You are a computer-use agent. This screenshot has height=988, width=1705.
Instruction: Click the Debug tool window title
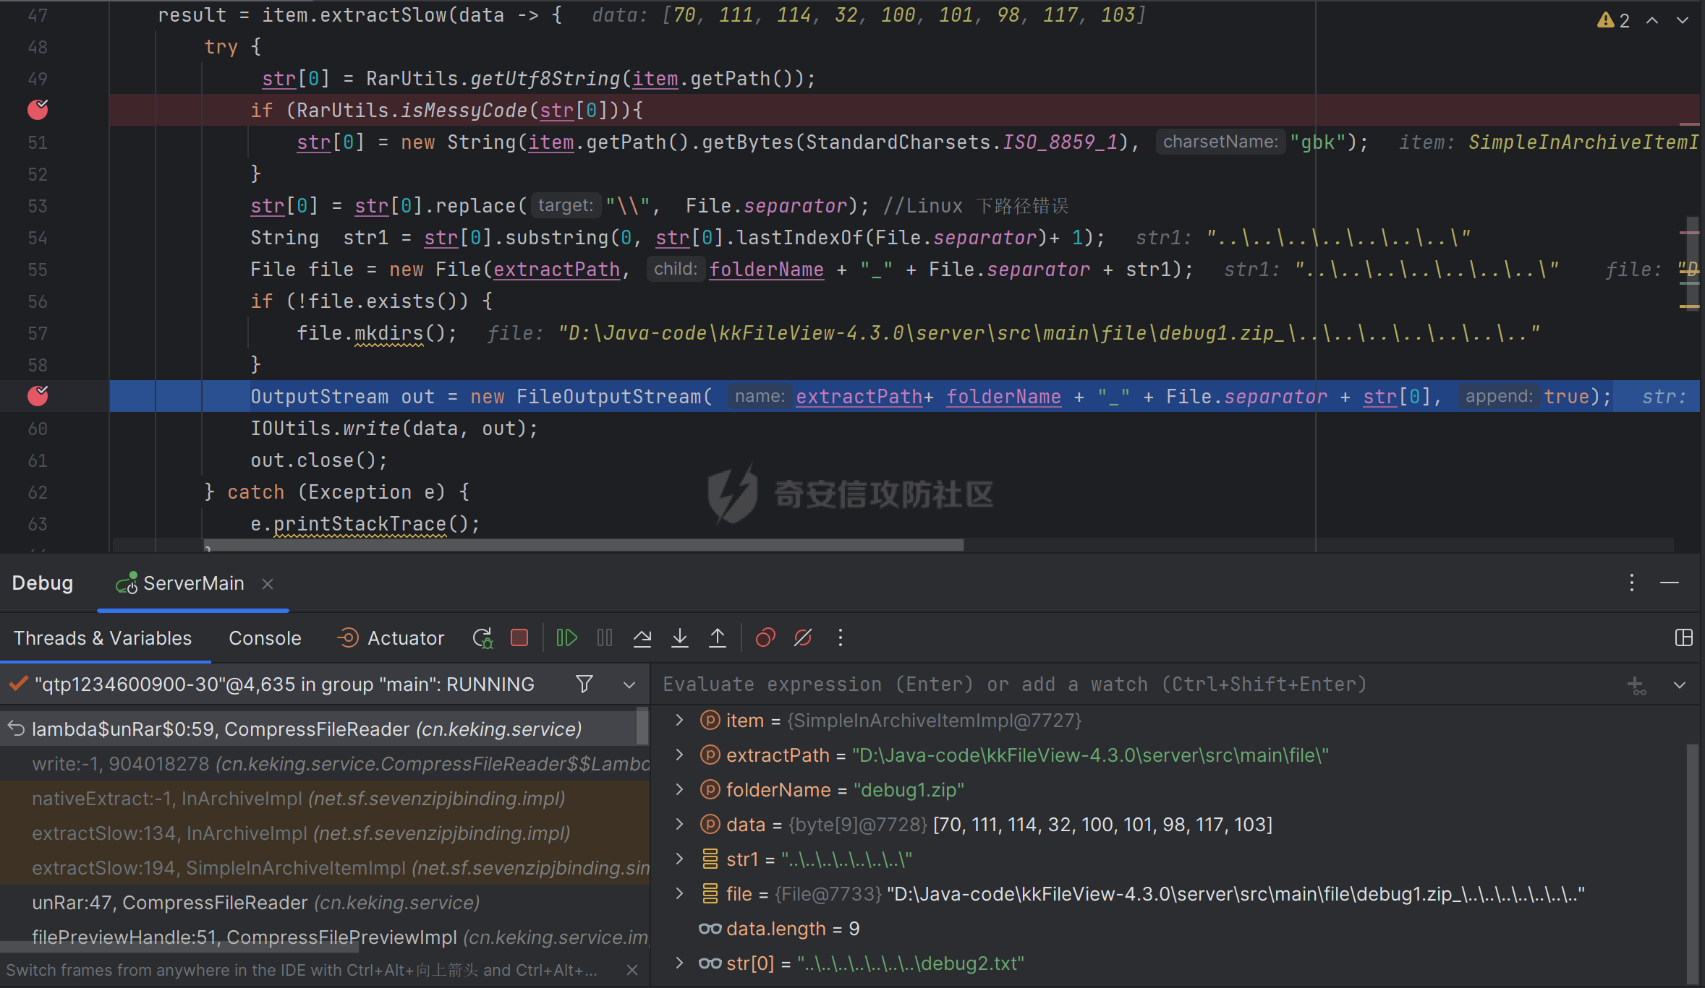click(x=43, y=583)
